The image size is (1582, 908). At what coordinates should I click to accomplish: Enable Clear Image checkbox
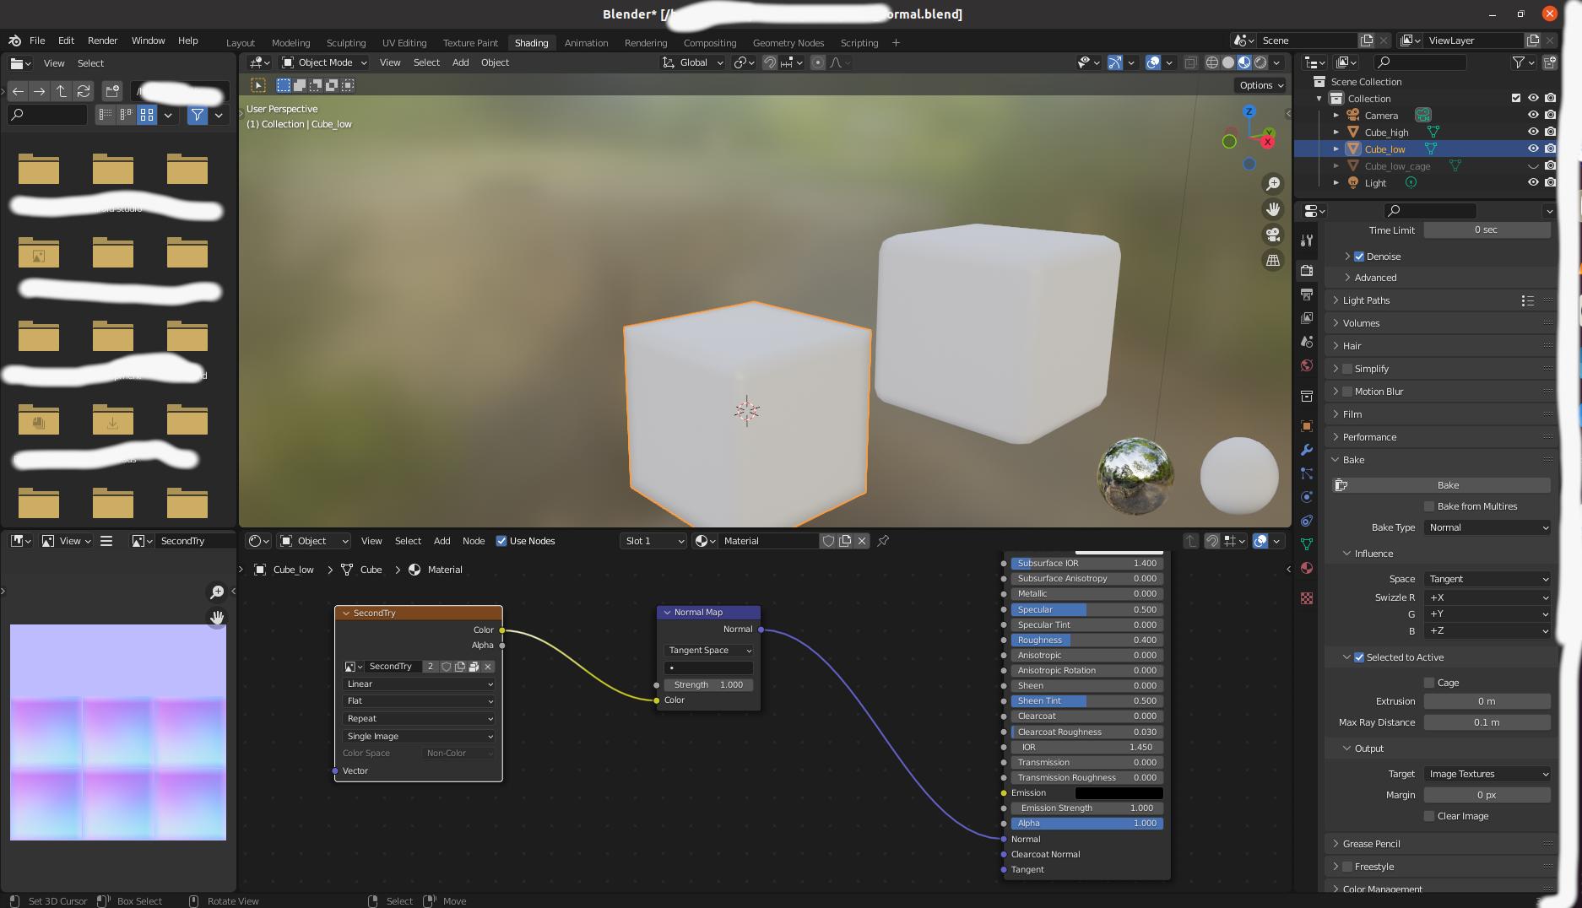pyautogui.click(x=1429, y=816)
